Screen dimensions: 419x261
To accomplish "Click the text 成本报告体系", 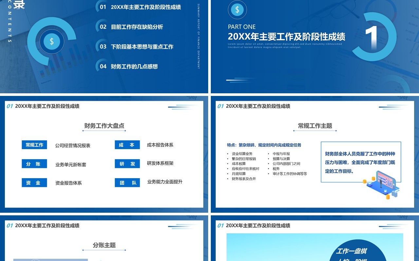I will 160,145.
